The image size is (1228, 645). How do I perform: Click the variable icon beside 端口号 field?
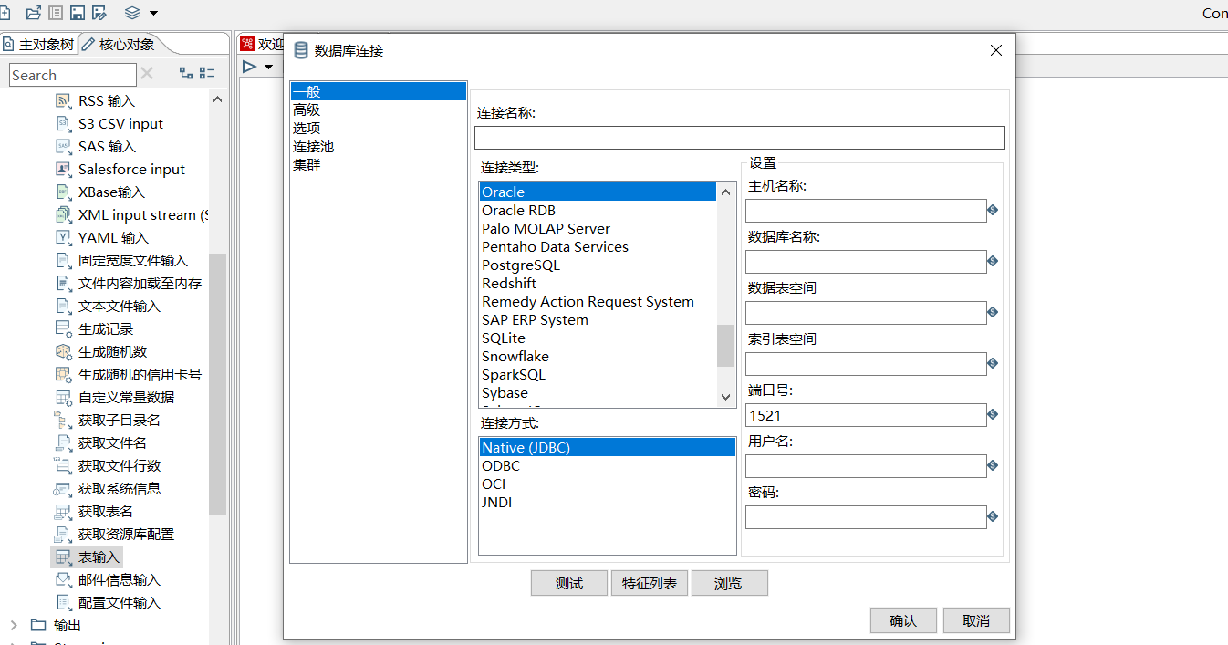[994, 415]
